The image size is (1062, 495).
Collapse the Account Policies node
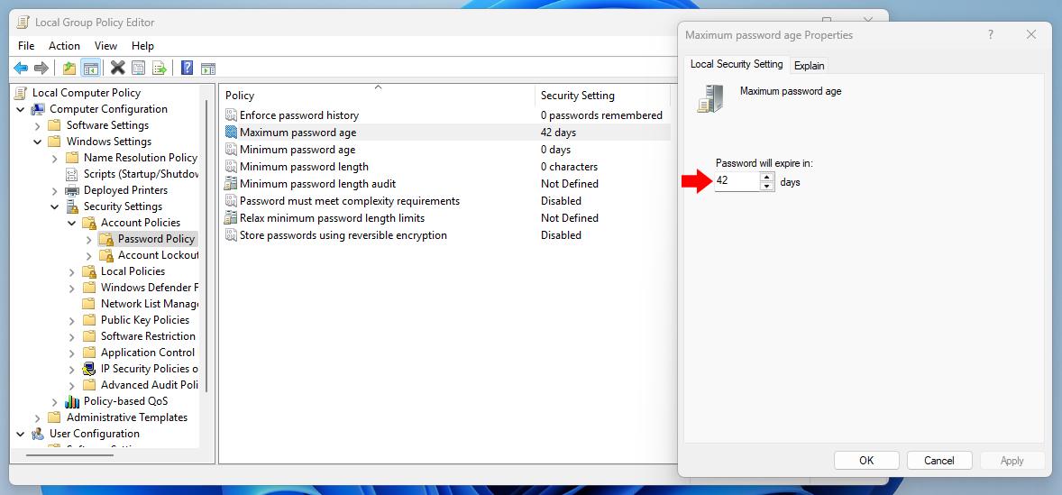point(72,223)
